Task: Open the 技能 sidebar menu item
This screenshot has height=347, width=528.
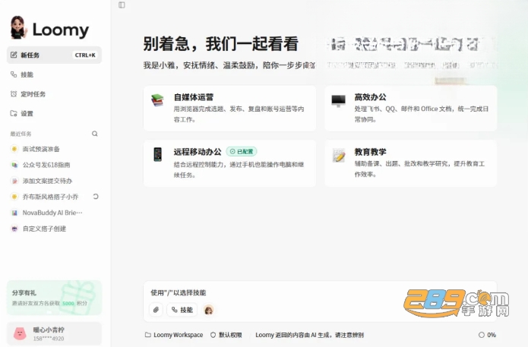Action: pos(54,74)
